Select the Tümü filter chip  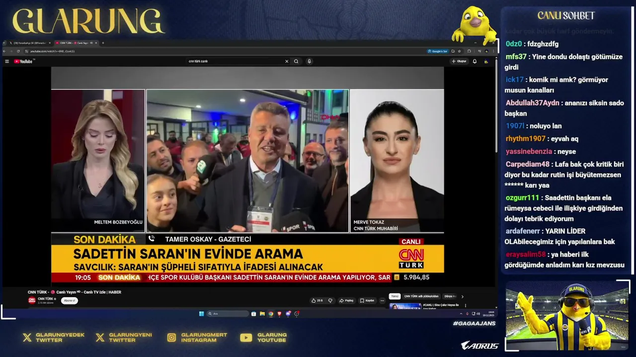(x=395, y=297)
